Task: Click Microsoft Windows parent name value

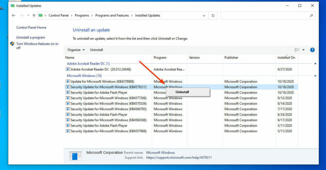Action: [160, 153]
